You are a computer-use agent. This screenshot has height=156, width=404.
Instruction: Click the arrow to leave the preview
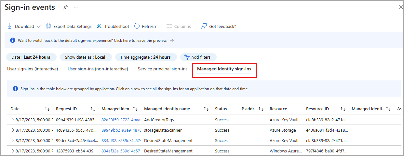(x=172, y=41)
